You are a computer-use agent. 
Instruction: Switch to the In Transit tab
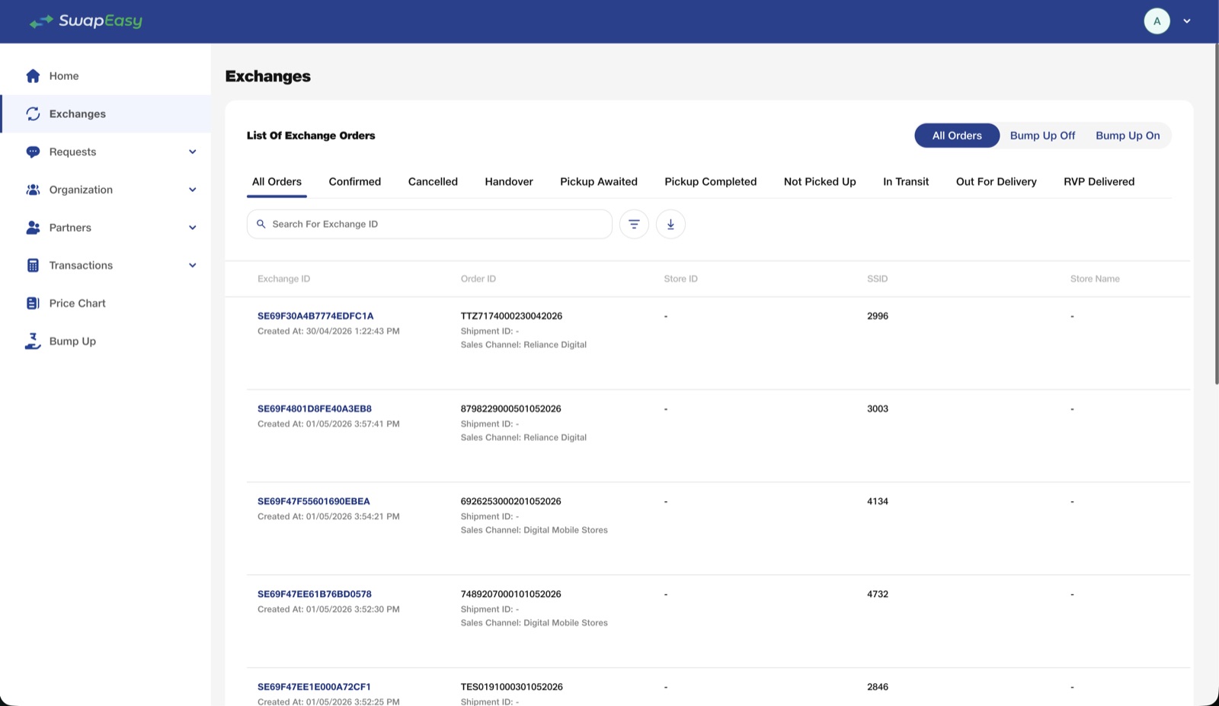point(906,181)
